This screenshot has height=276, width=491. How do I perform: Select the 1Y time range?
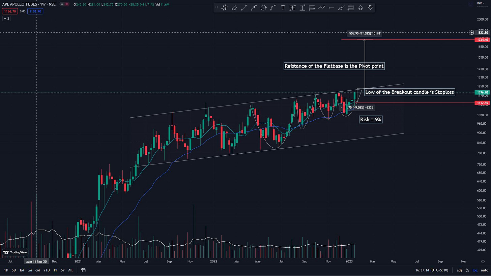pos(55,270)
